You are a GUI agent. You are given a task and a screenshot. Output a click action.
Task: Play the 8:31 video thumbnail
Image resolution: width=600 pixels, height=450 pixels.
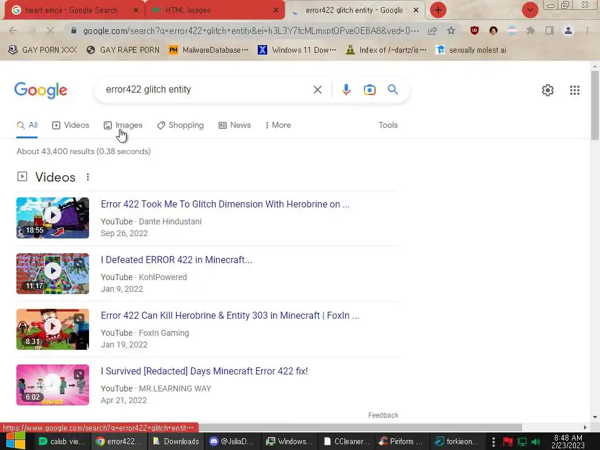pyautogui.click(x=53, y=329)
